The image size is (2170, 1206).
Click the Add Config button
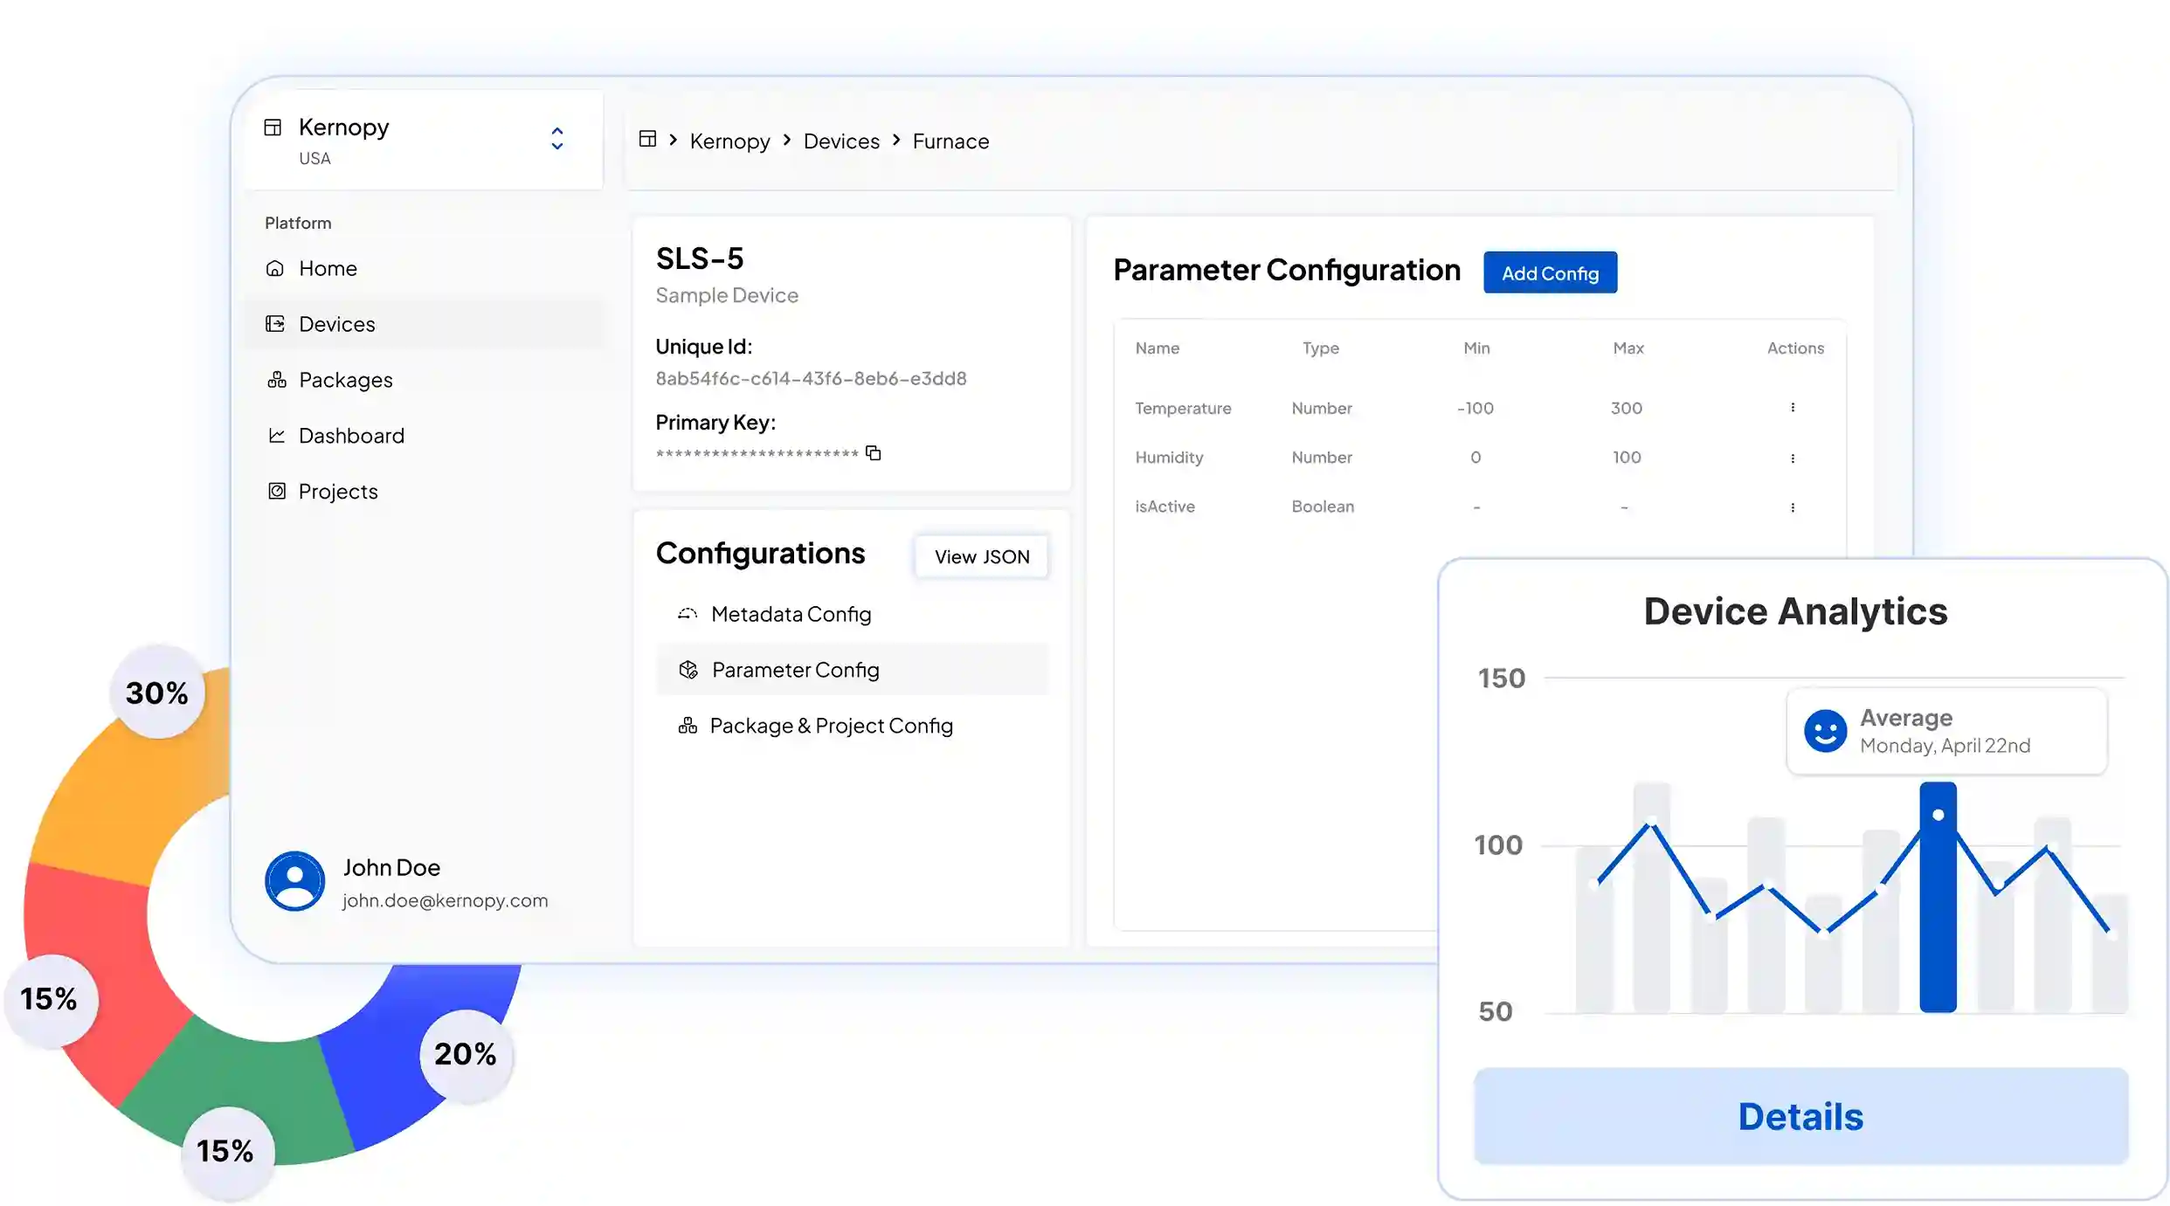[x=1550, y=273]
